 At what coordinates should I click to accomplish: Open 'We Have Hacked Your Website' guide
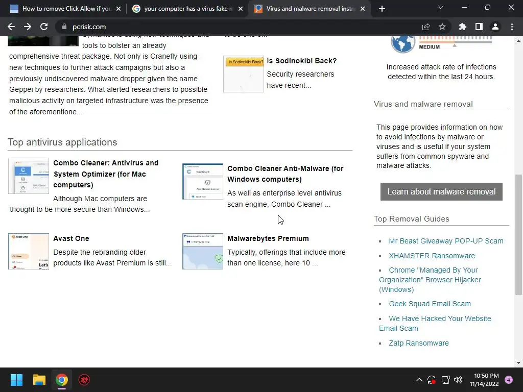coord(435,323)
